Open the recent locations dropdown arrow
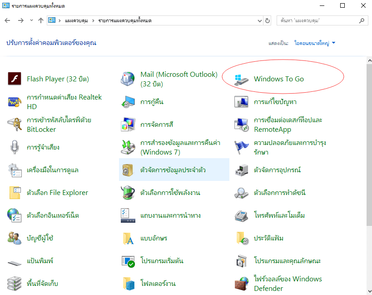The image size is (372, 295). [x=31, y=20]
